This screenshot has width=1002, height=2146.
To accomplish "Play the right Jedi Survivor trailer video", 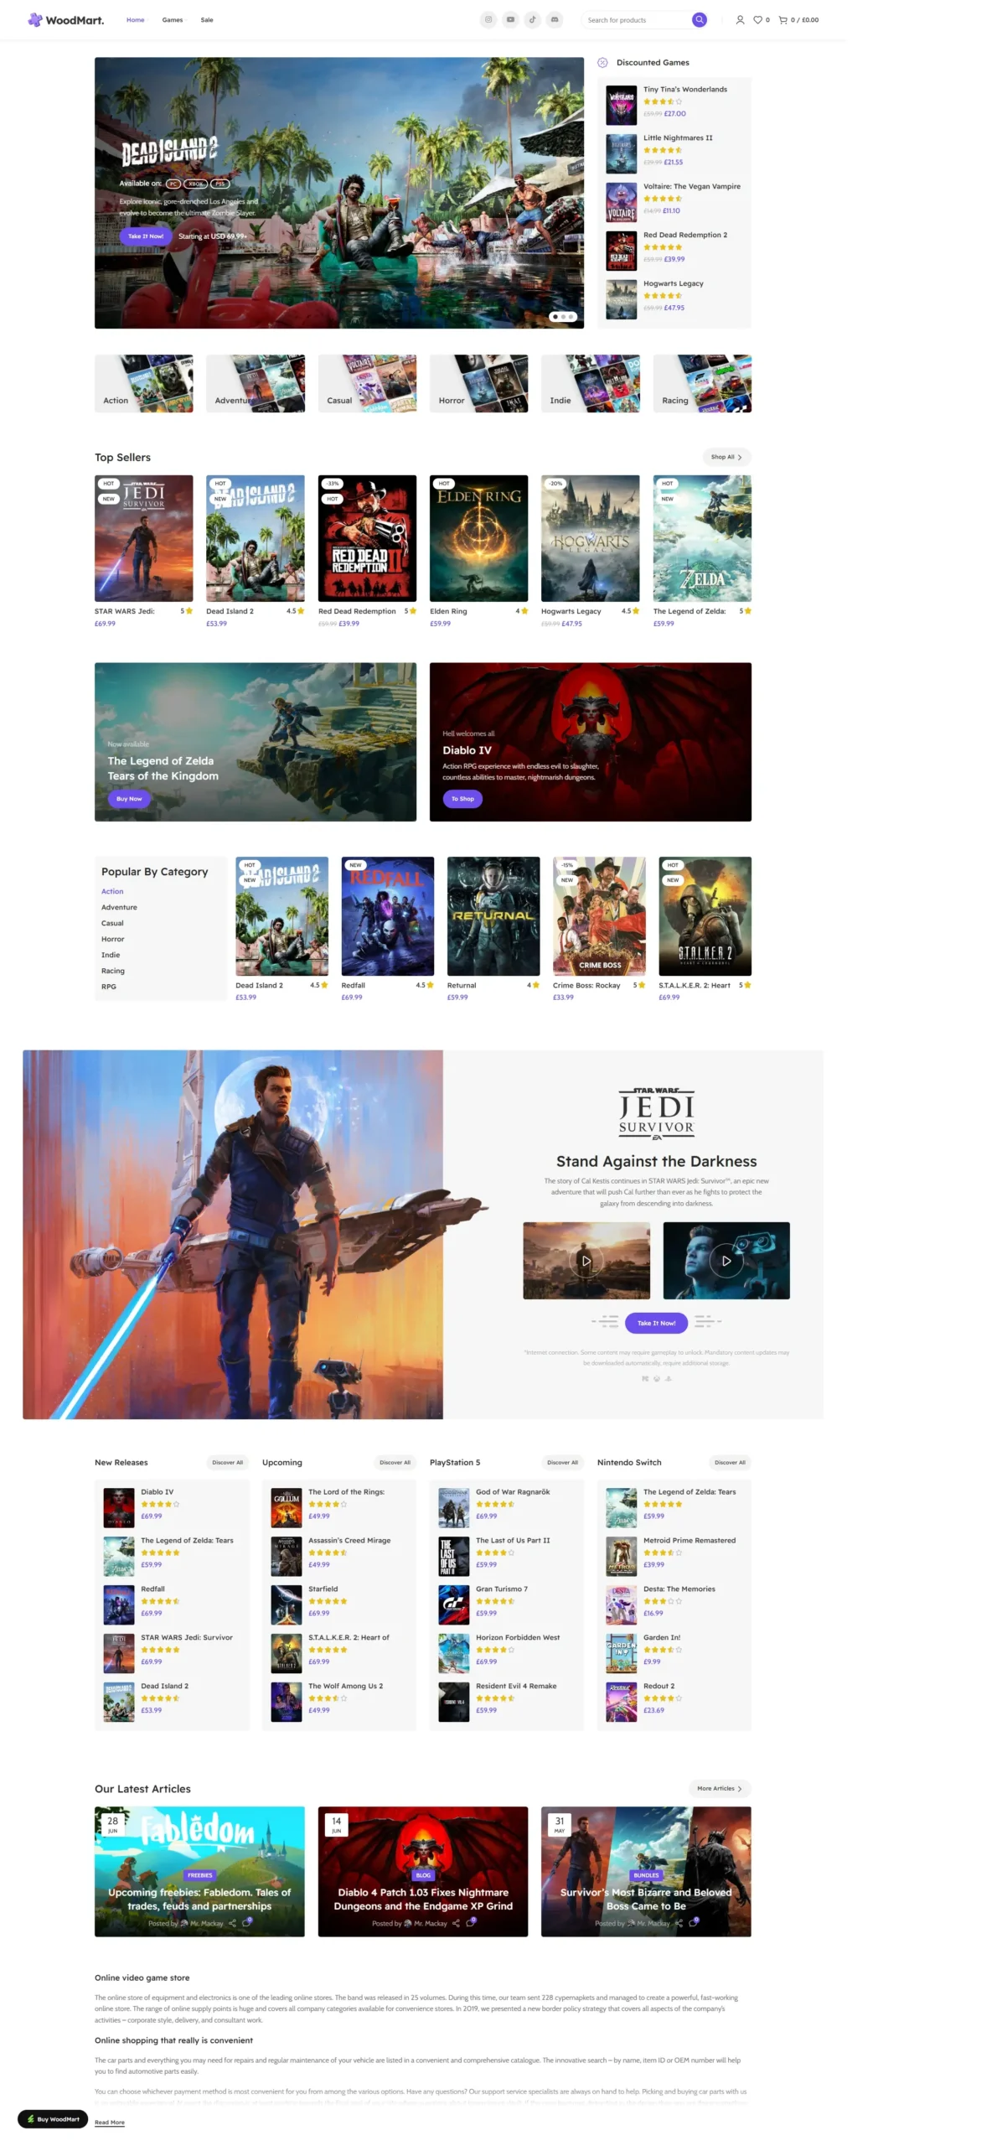I will coord(726,1260).
